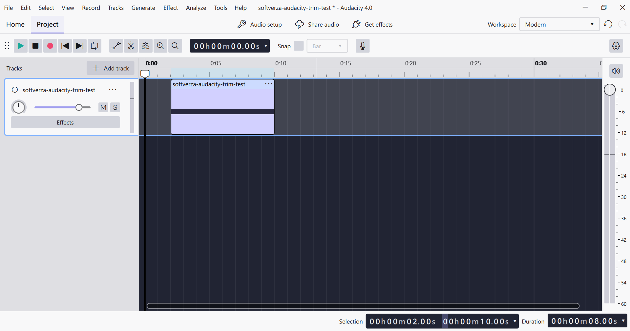Open the settings gear in the toolbar

pos(616,46)
